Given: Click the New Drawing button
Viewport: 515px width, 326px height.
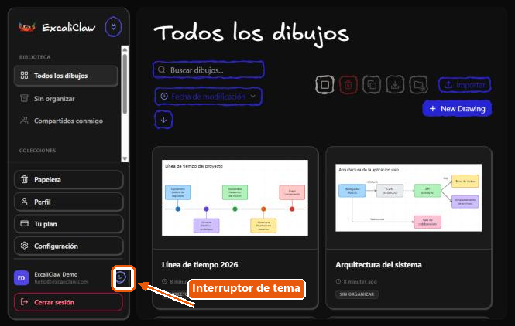Looking at the screenshot, I should pyautogui.click(x=457, y=108).
